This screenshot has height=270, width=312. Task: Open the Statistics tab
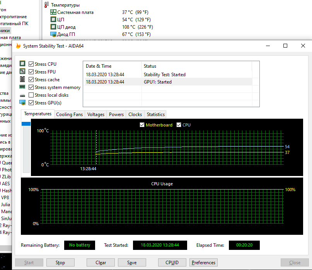155,114
